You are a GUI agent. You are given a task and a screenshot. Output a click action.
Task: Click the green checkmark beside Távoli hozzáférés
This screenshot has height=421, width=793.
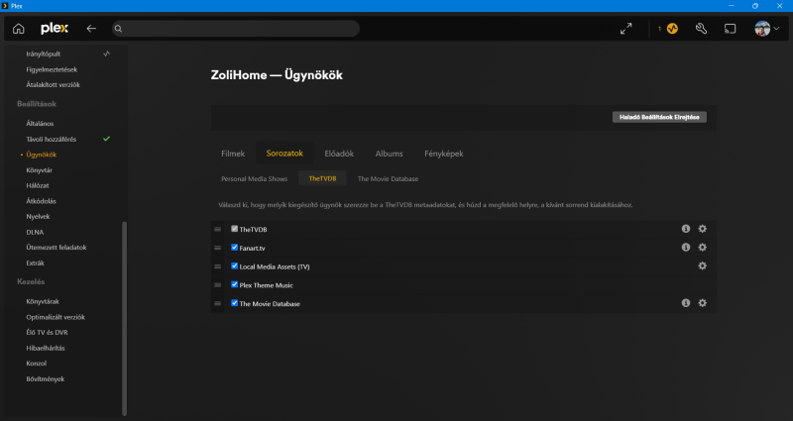pos(106,139)
